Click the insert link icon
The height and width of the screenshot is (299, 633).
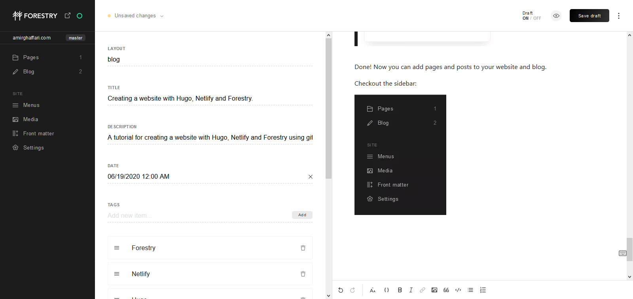[x=423, y=290]
